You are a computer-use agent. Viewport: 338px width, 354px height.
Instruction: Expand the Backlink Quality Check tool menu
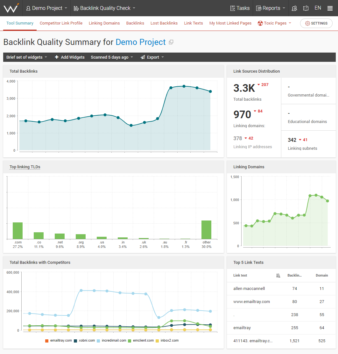(x=105, y=8)
